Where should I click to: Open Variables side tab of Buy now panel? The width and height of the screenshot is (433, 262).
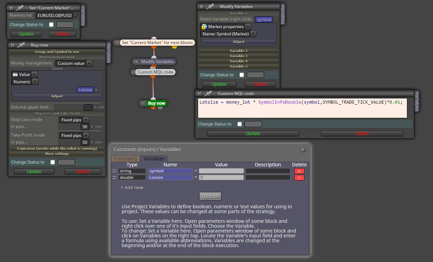pos(108,53)
